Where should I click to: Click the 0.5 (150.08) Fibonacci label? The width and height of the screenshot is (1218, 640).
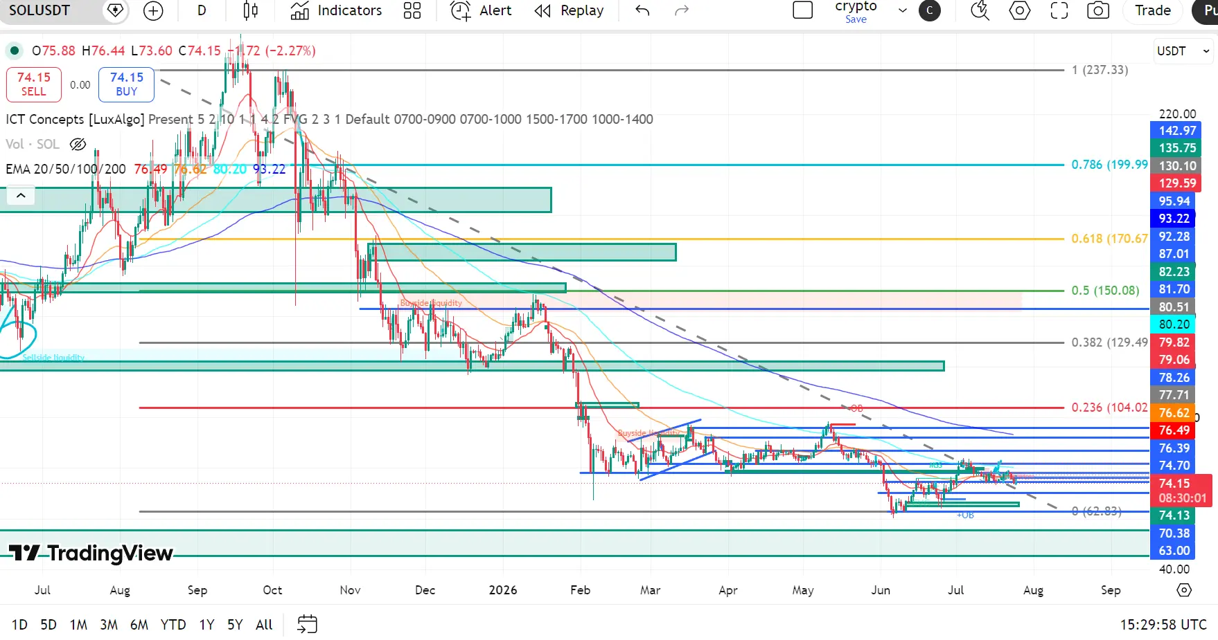point(1105,291)
